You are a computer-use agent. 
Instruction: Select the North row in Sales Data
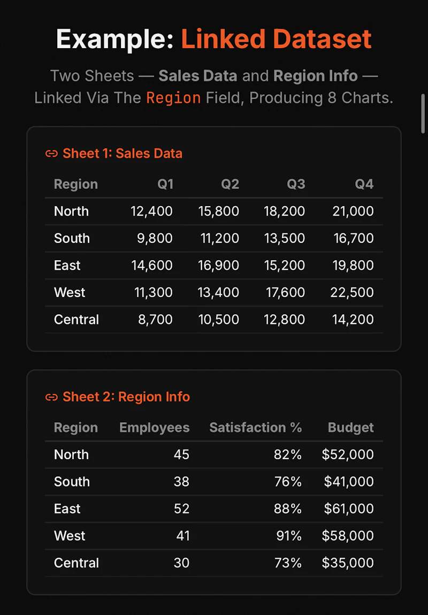click(214, 211)
